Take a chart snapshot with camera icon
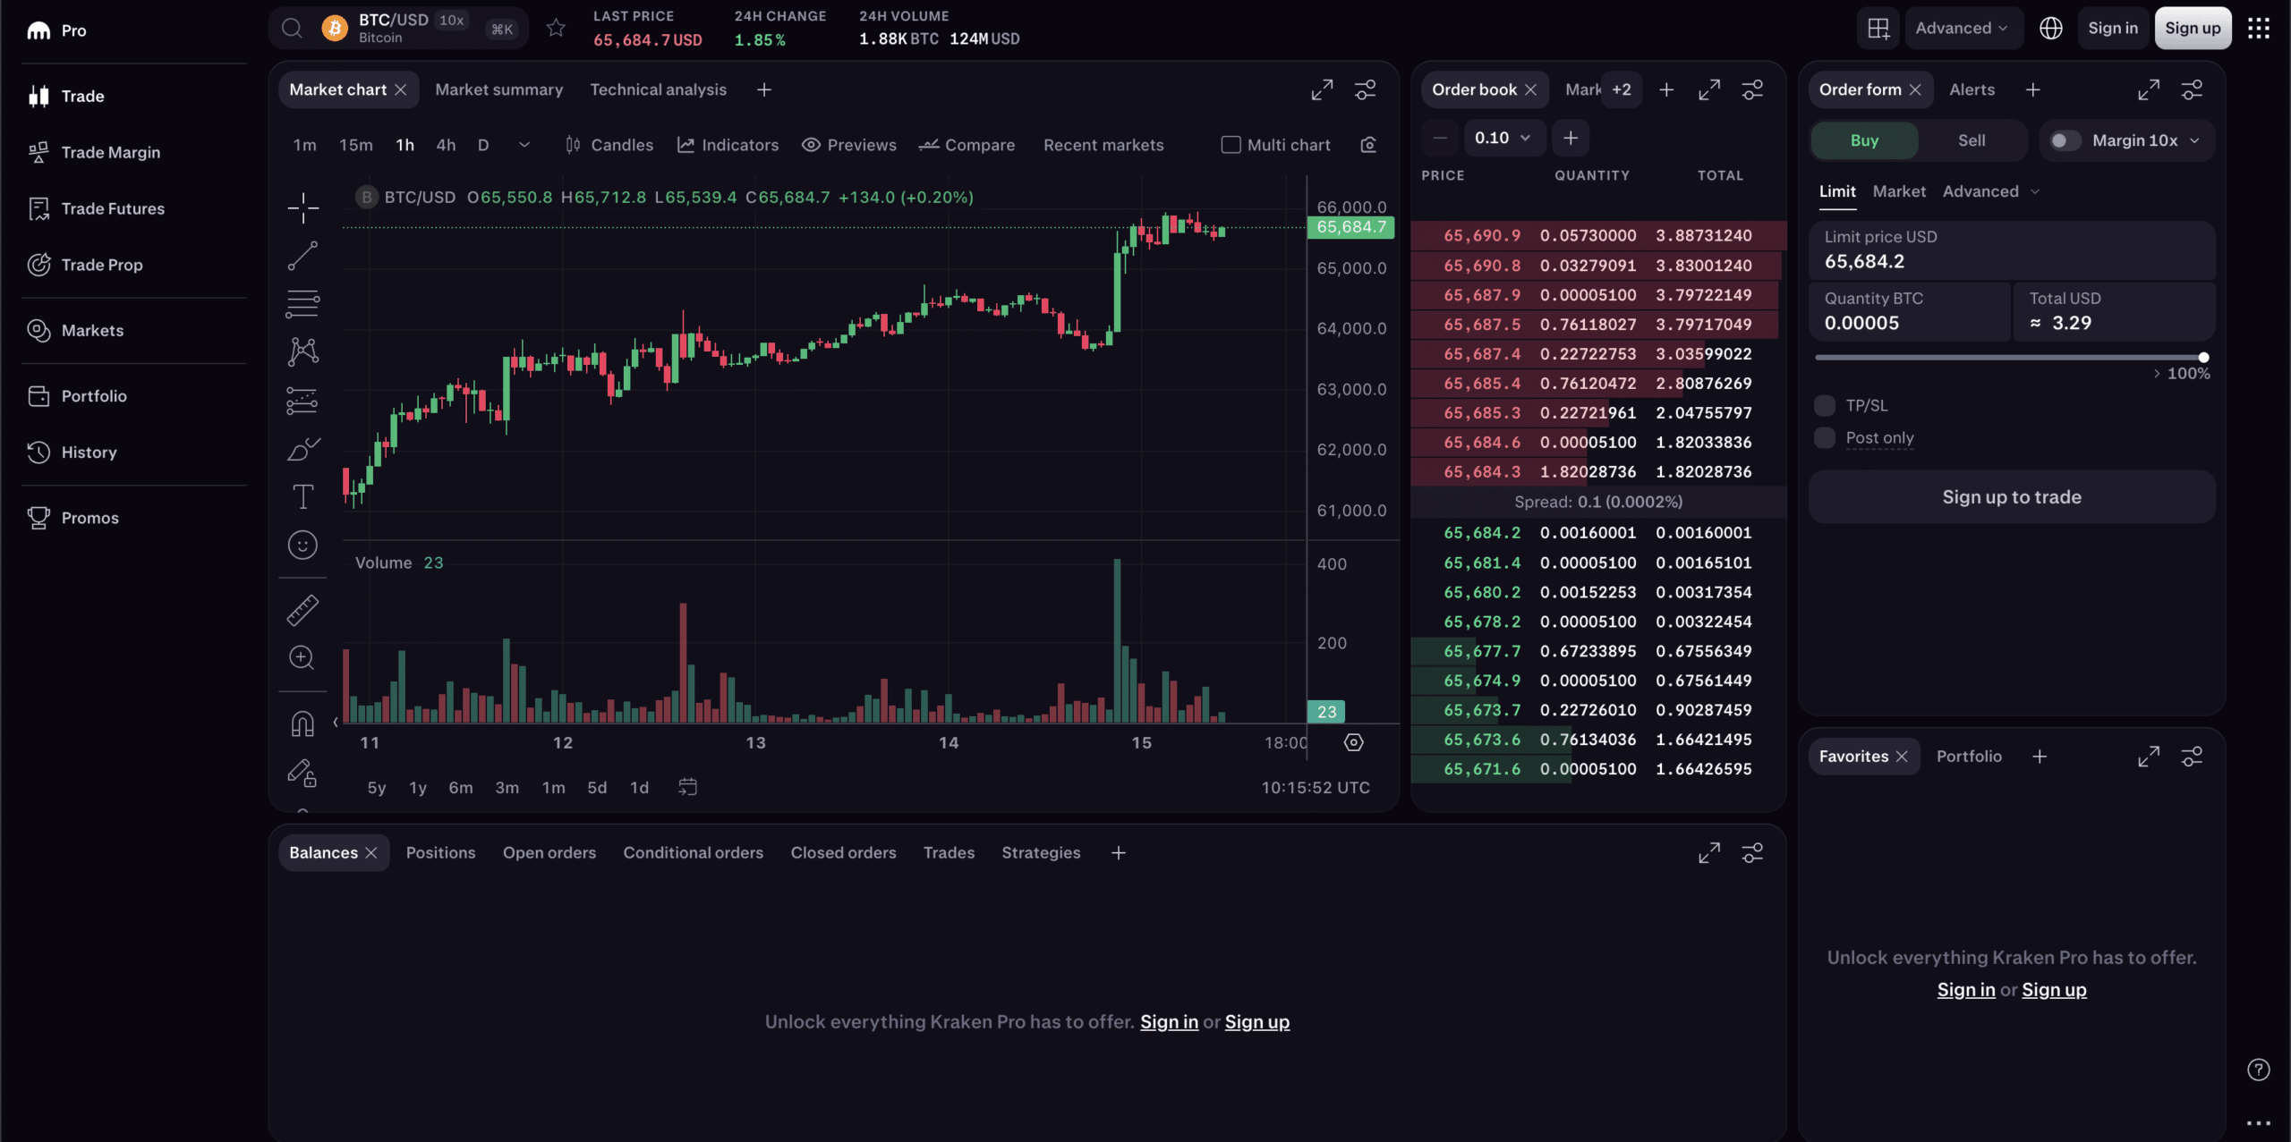 coord(1368,145)
